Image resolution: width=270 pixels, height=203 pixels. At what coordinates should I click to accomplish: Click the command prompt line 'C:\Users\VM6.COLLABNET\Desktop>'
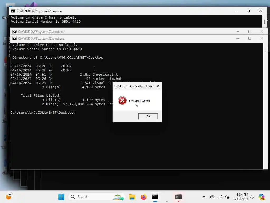point(43,113)
